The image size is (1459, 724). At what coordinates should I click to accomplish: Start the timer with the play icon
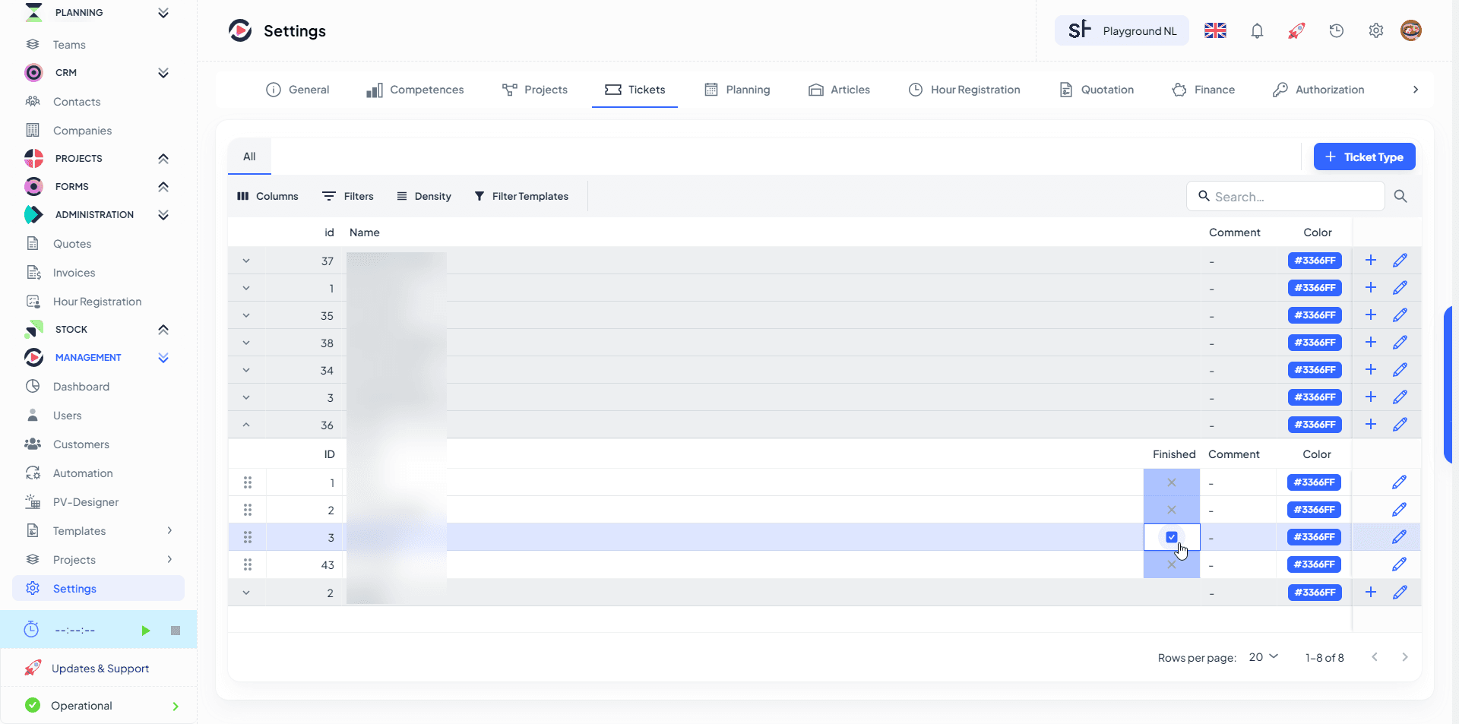click(x=145, y=631)
